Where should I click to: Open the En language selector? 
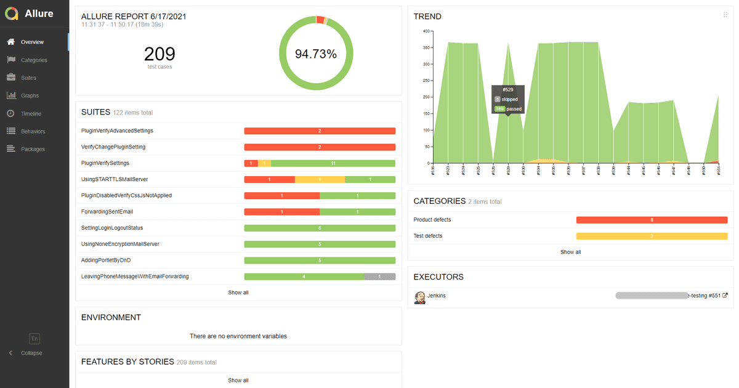pos(34,338)
